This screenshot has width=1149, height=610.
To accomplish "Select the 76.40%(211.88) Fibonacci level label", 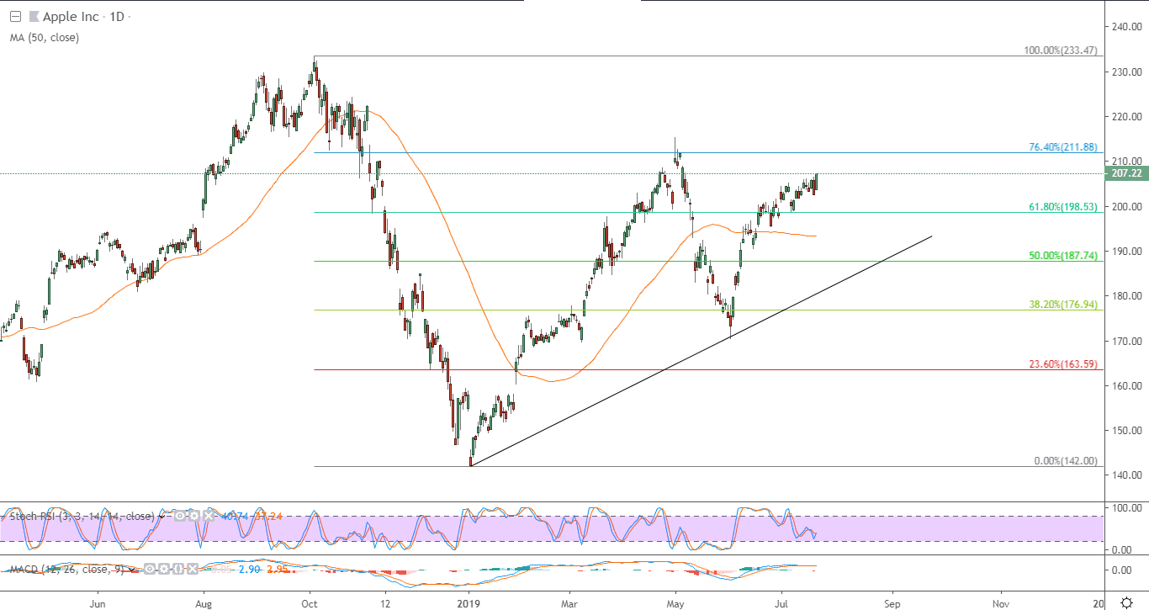I will 1063,146.
